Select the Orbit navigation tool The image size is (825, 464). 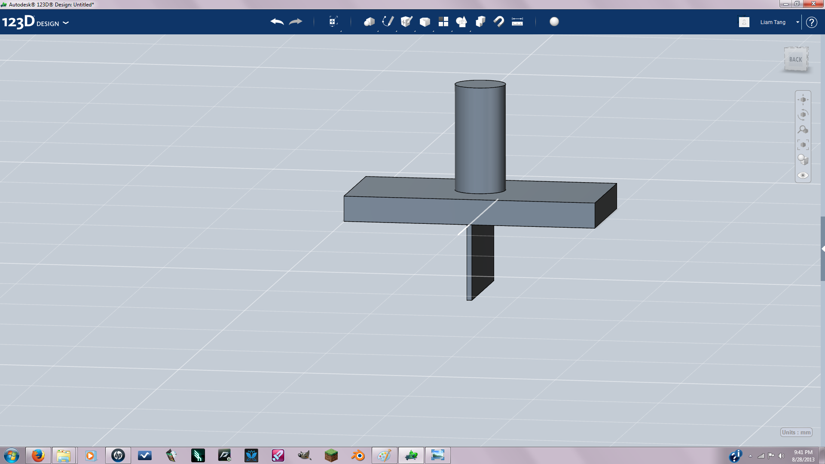tap(803, 115)
